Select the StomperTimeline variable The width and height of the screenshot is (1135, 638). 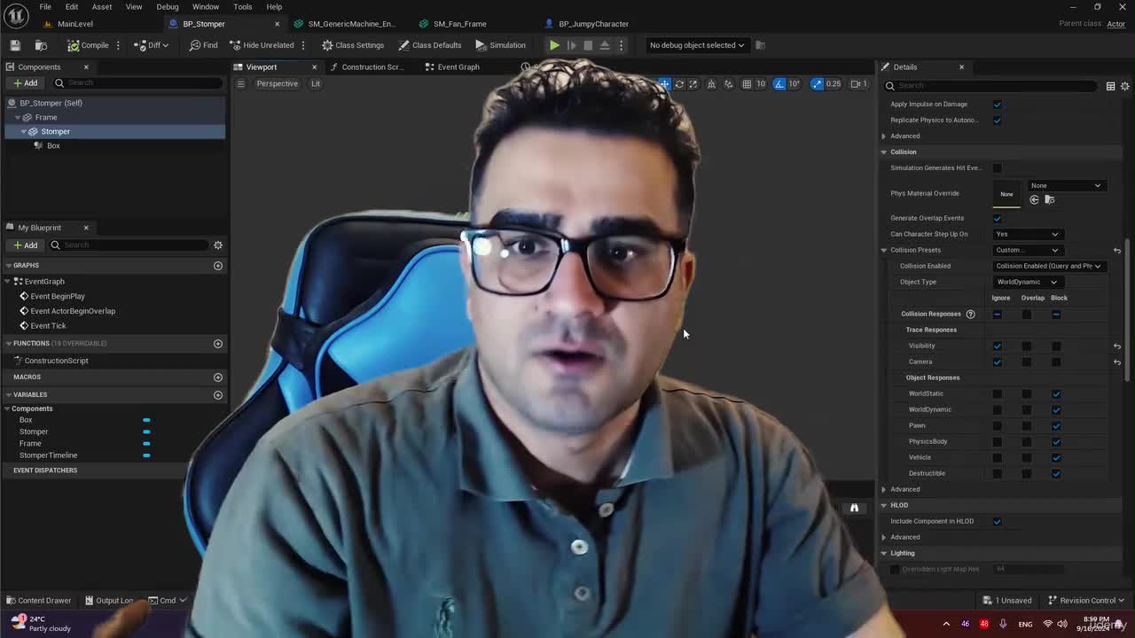coord(48,455)
